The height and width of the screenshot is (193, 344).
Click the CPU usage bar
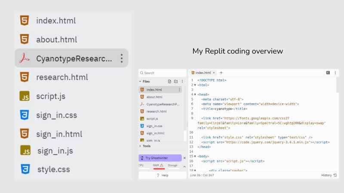point(144,169)
